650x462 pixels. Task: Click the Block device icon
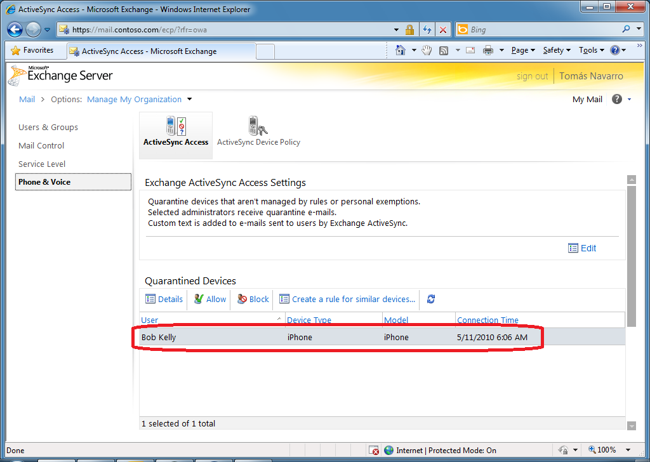[242, 299]
